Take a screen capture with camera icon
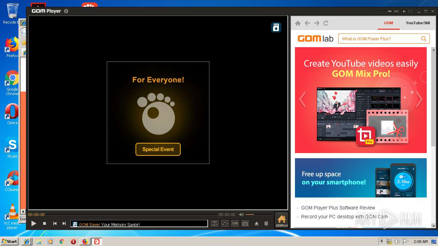This screenshot has width=438, height=246. click(245, 223)
